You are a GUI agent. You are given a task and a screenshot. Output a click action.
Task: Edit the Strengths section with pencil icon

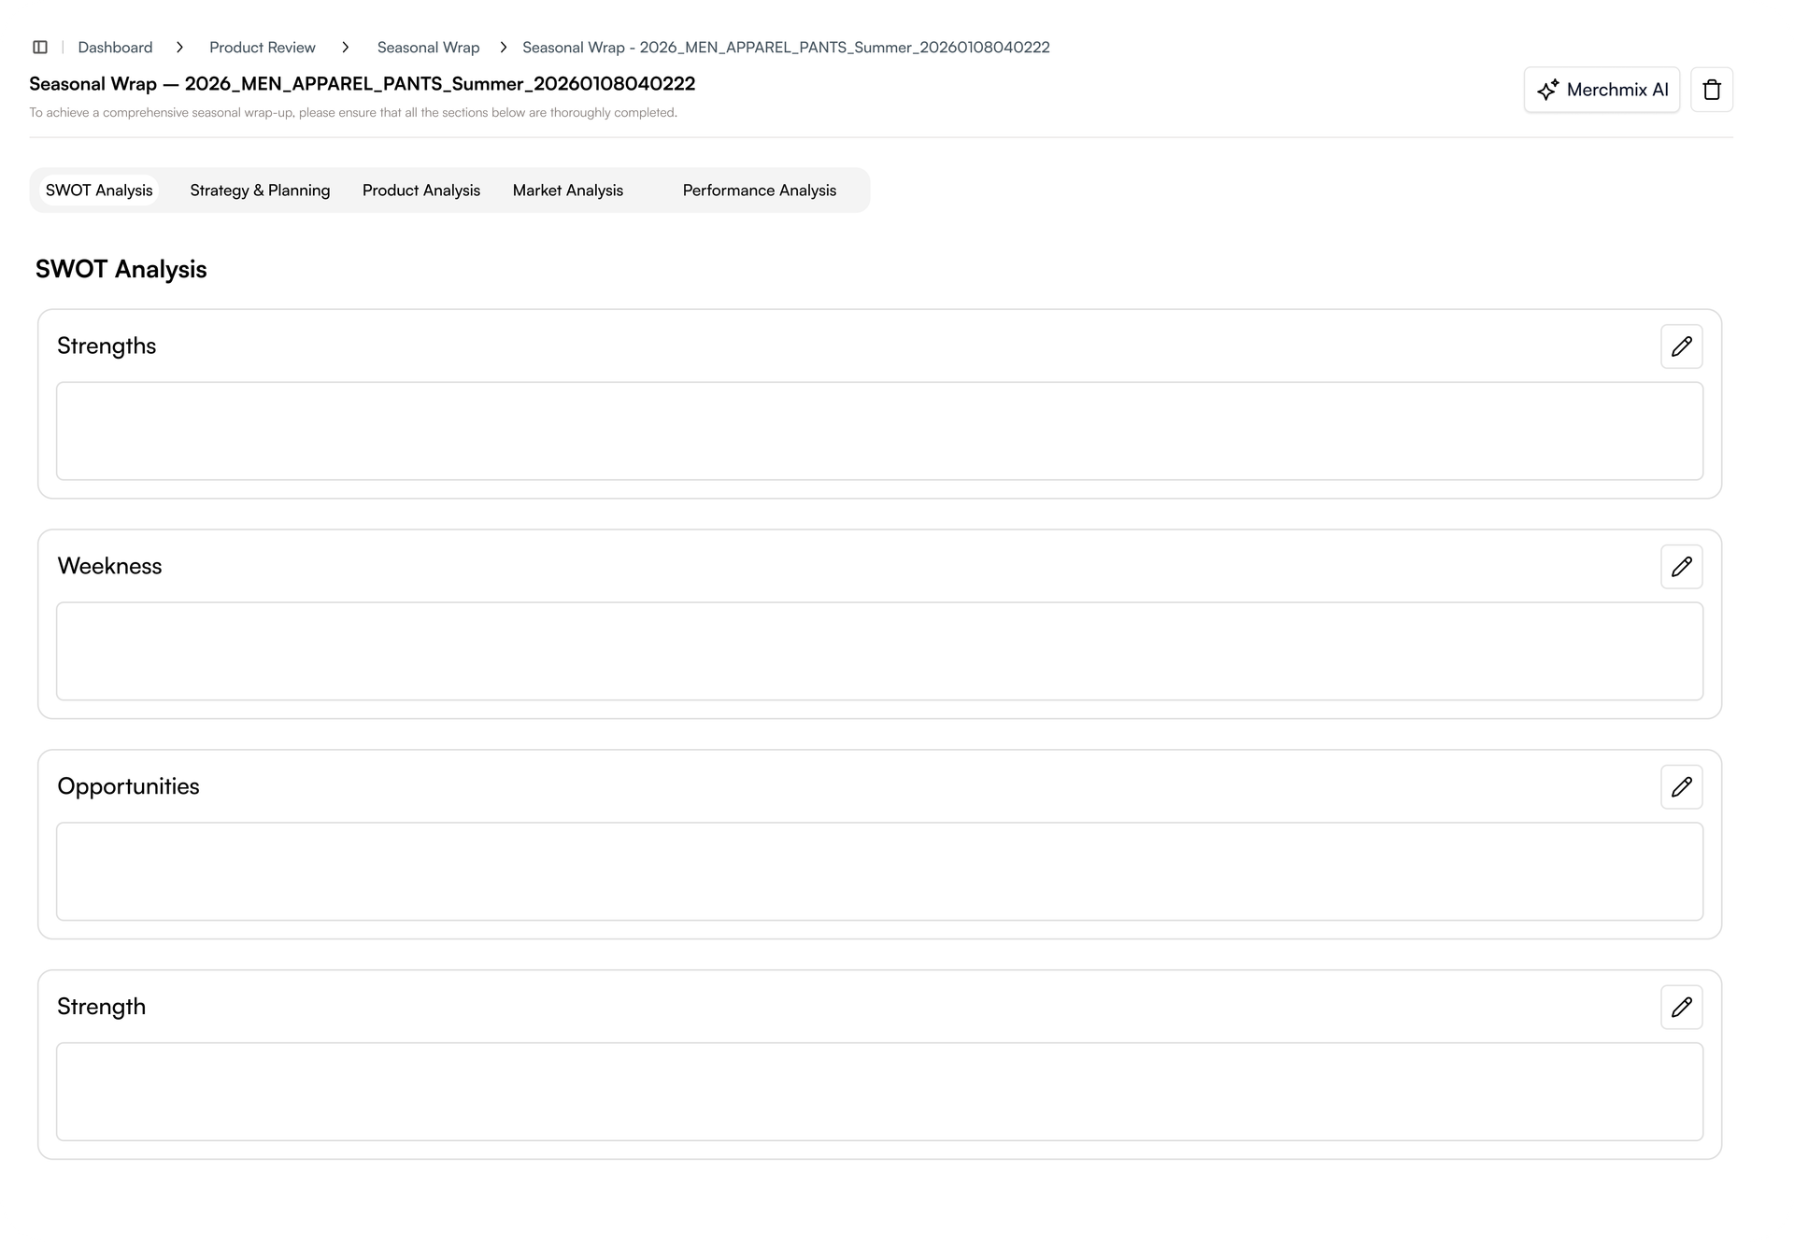pyautogui.click(x=1681, y=346)
